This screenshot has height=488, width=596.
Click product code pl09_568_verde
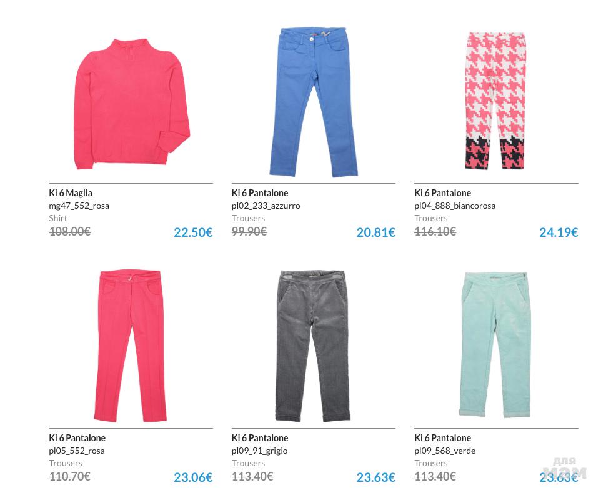(x=445, y=451)
